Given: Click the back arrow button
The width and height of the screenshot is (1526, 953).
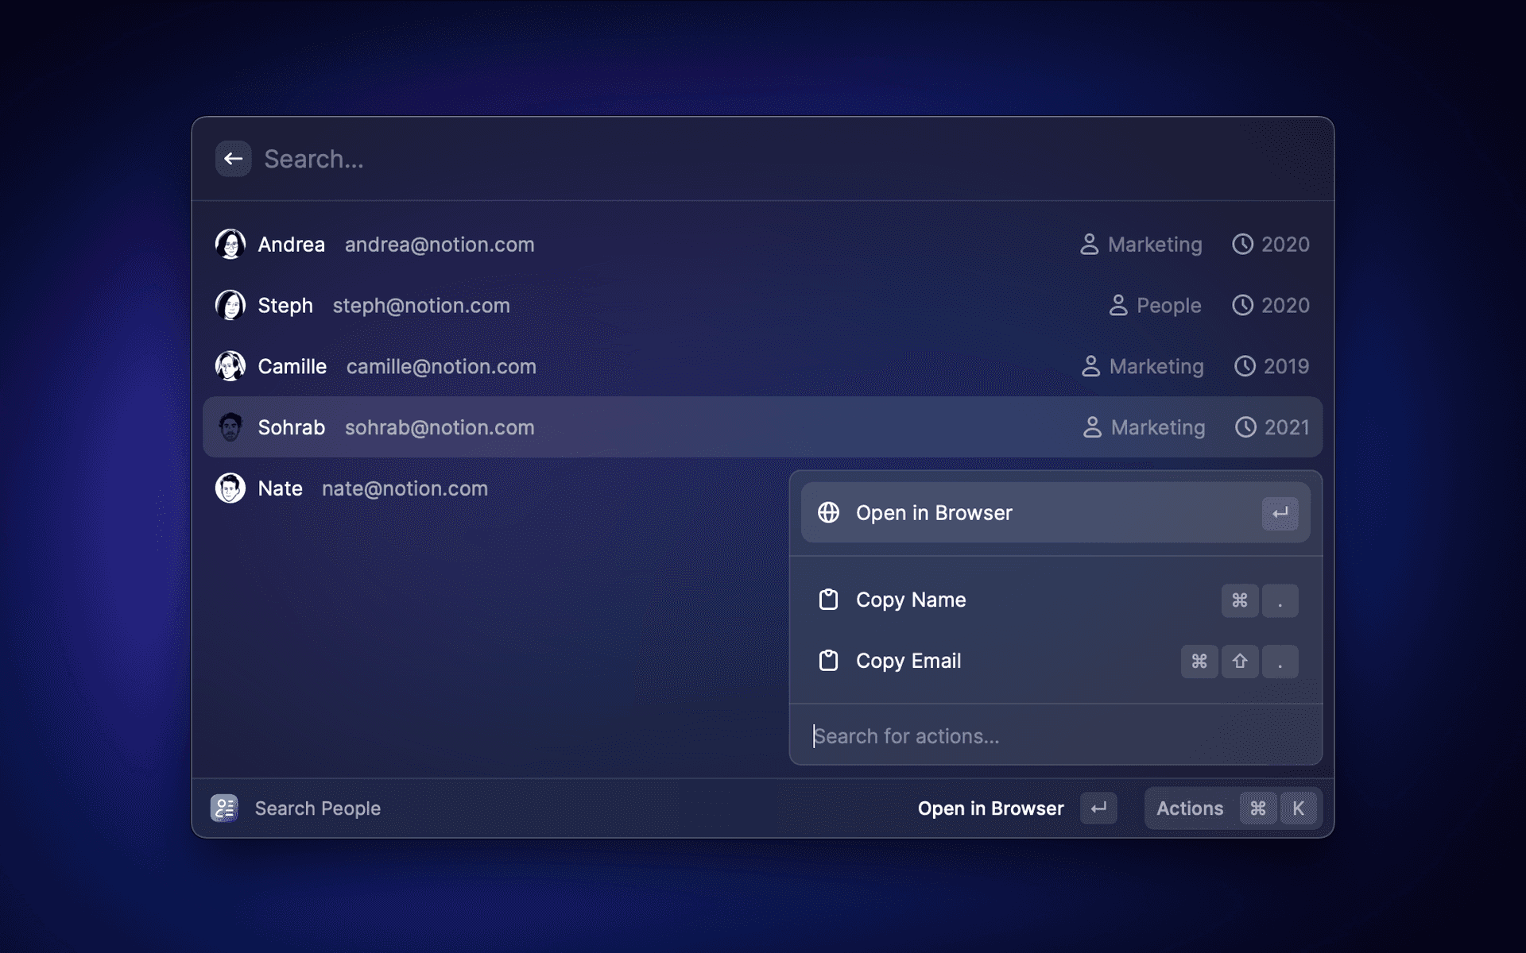Looking at the screenshot, I should (233, 159).
